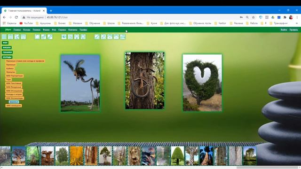301x169 pixels.
Task: Open the YouTube bookmark
Action: click(x=26, y=23)
